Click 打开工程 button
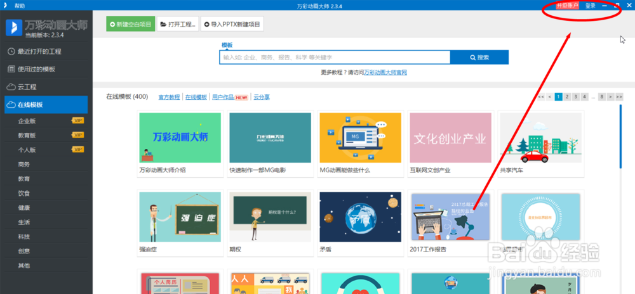This screenshot has width=635, height=294. coord(178,24)
